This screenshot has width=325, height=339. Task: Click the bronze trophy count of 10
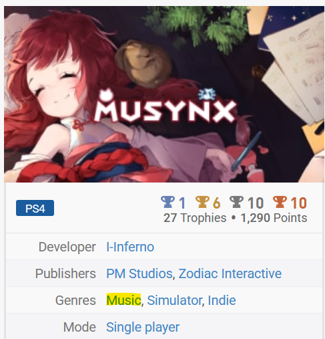299,203
